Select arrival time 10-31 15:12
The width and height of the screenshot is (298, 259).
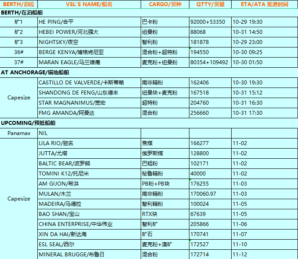point(265,93)
